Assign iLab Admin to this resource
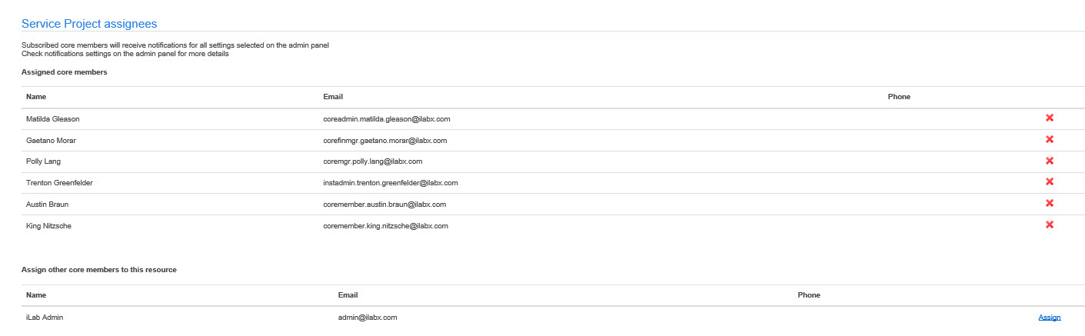This screenshot has height=336, width=1085. (x=1049, y=318)
